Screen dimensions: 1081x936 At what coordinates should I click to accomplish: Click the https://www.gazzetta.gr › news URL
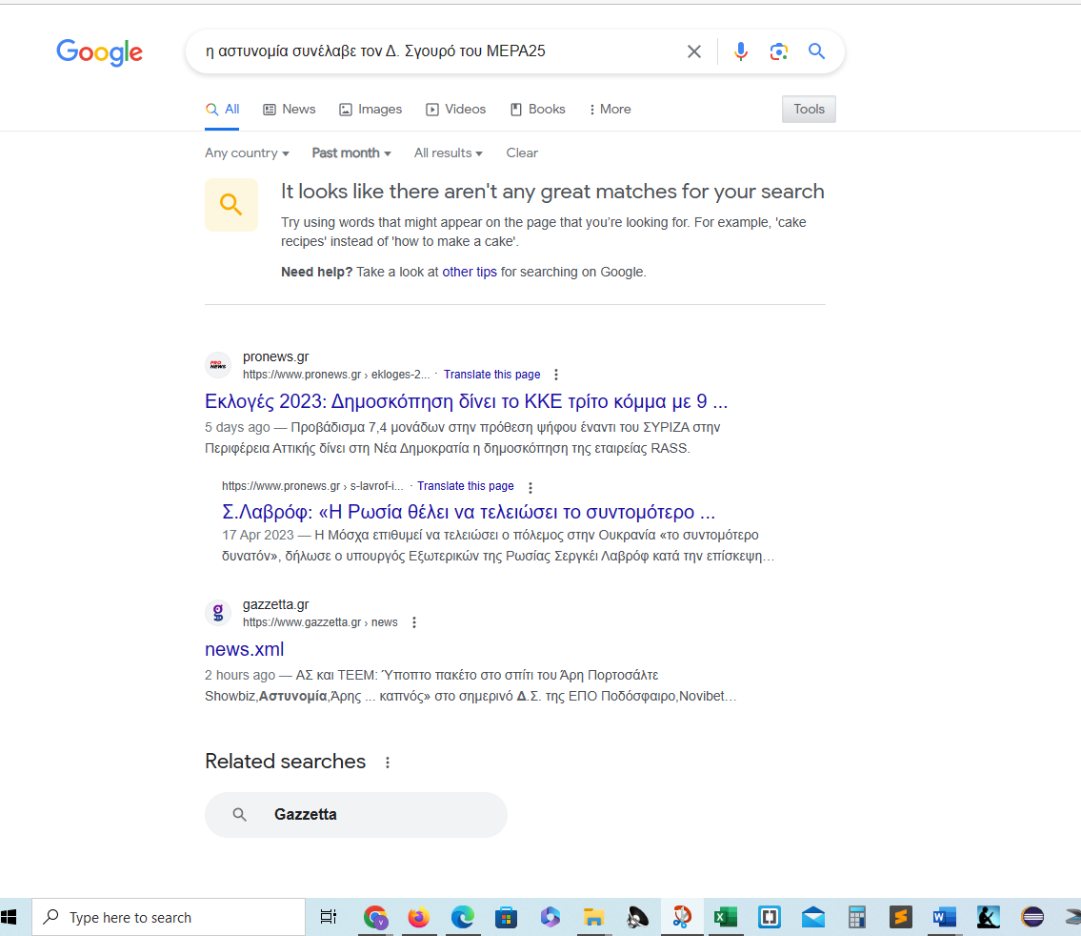pos(320,622)
